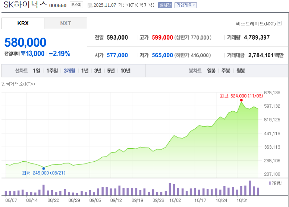This screenshot has width=289, height=207.
Task: Click the 675,138 price axis label
Action: [x=272, y=93]
